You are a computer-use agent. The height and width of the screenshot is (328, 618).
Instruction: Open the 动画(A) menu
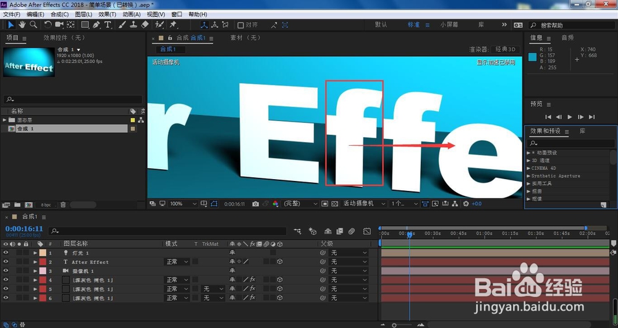point(131,14)
